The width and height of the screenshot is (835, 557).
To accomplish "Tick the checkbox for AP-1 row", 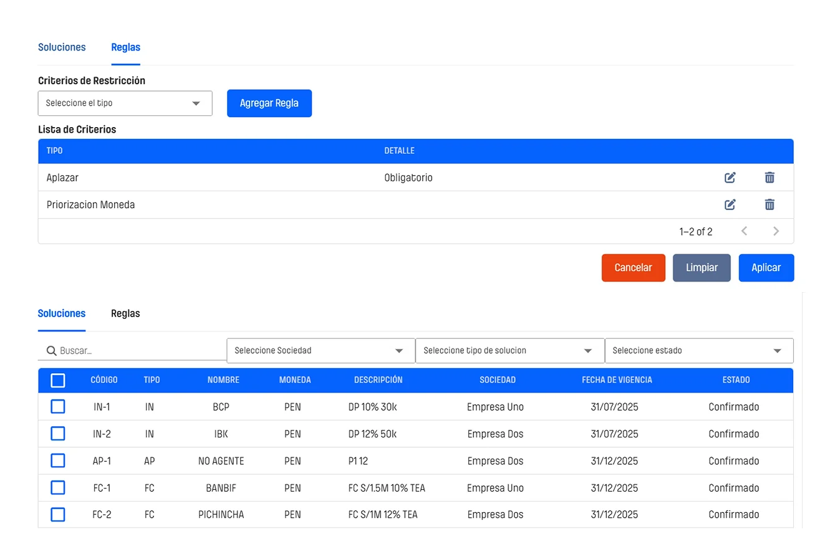I will tap(58, 461).
